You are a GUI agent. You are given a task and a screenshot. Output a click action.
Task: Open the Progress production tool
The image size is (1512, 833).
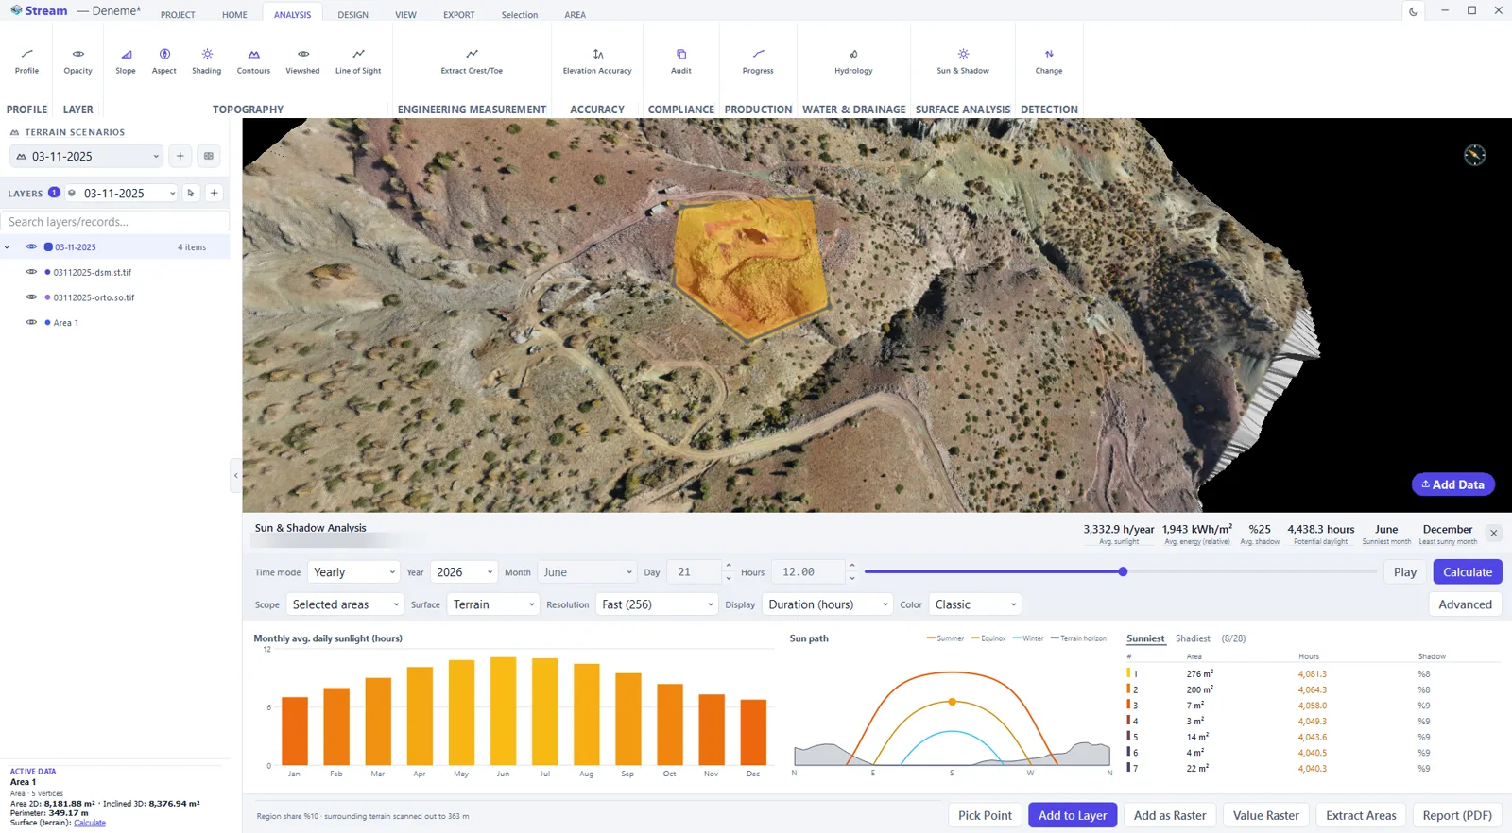[758, 60]
